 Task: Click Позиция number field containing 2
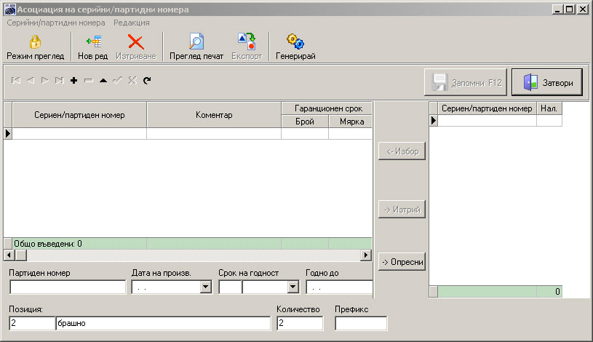[x=32, y=323]
